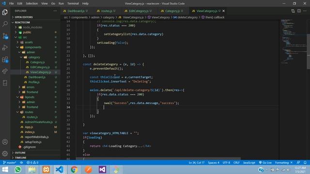Viewport: 310px width, 174px height.
Task: Click the deleteCategory breadcrumb item
Action: (x=186, y=17)
